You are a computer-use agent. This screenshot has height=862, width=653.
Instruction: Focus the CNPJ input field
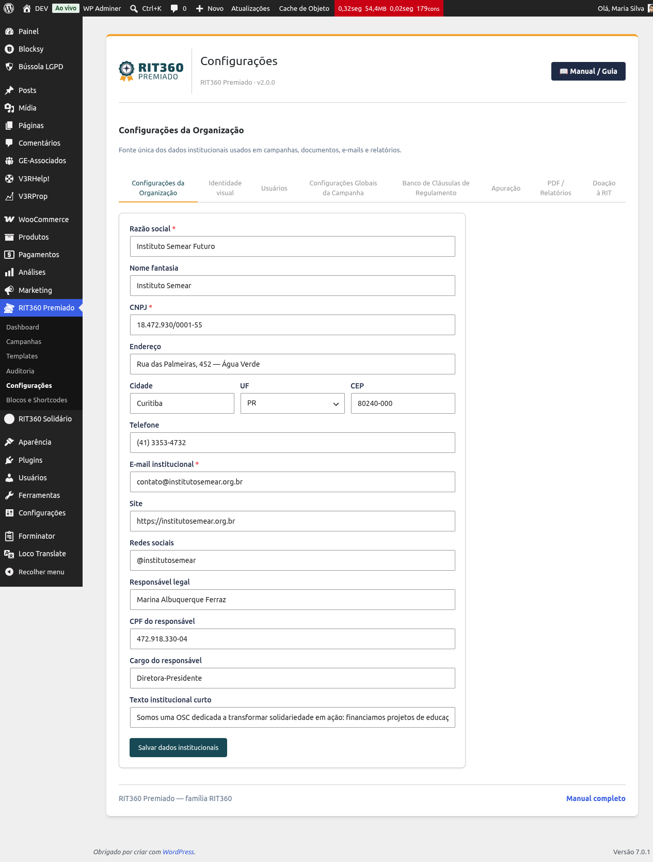[293, 325]
